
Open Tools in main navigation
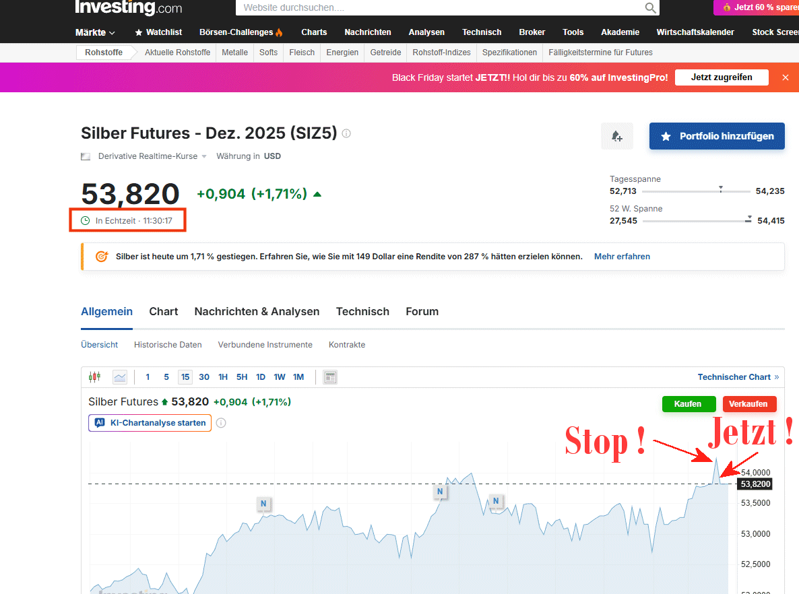click(573, 32)
